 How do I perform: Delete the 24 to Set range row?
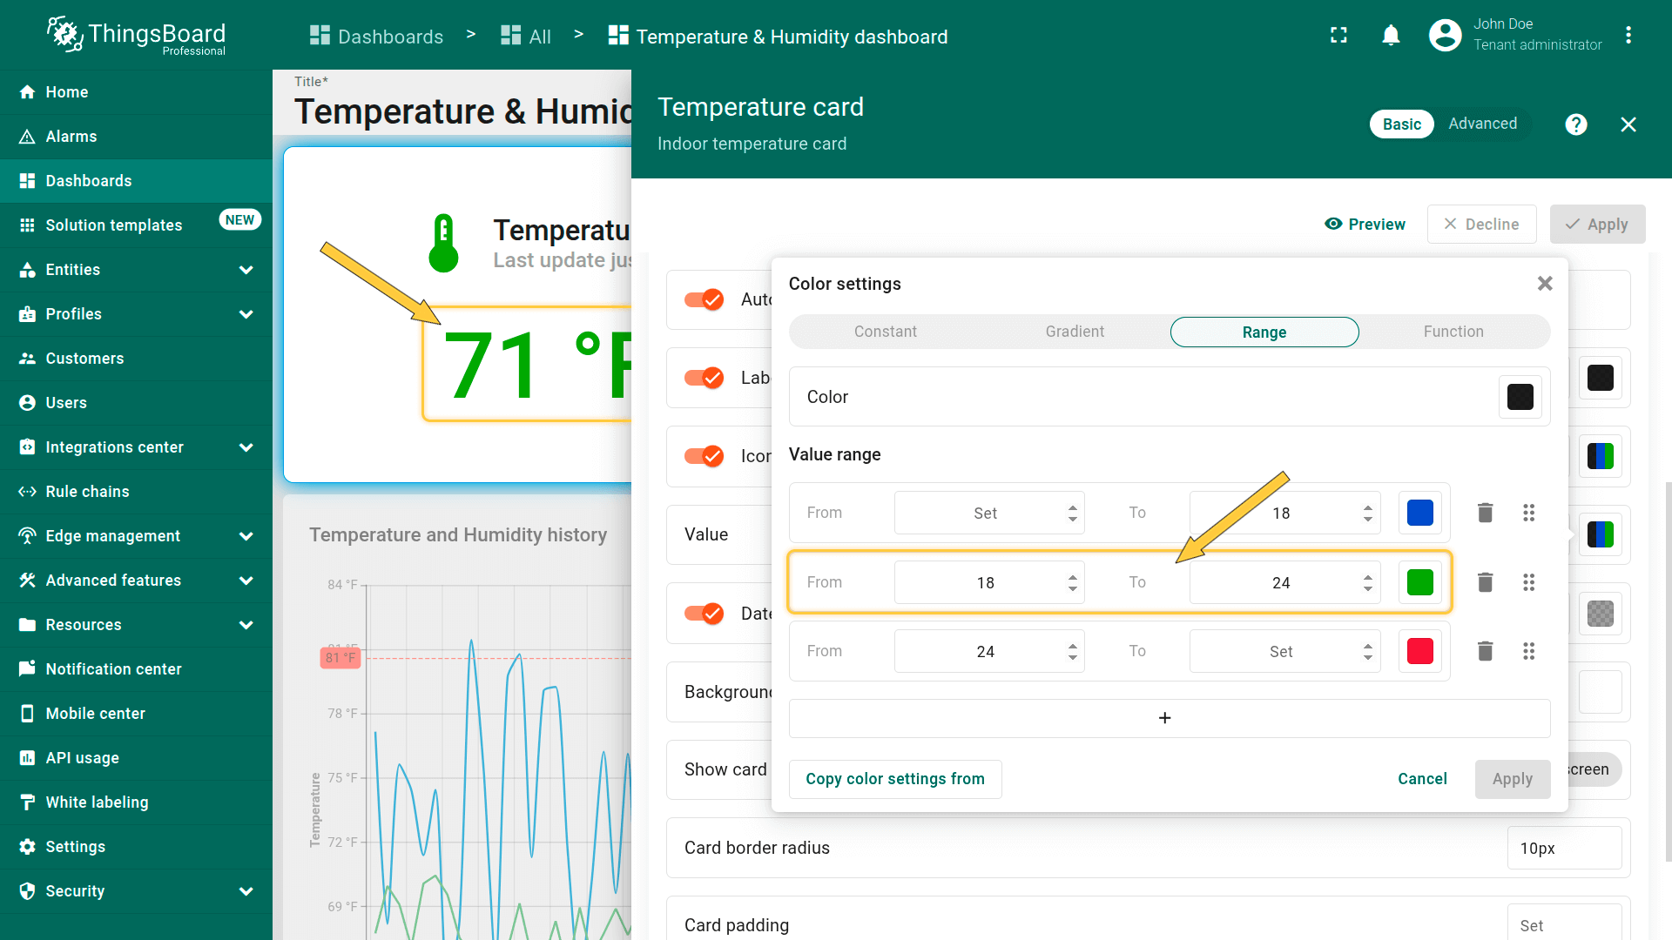[x=1486, y=651]
